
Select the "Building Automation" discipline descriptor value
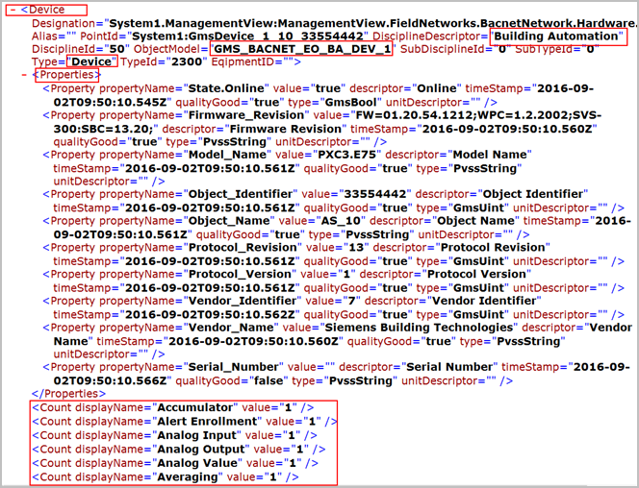tap(556, 36)
